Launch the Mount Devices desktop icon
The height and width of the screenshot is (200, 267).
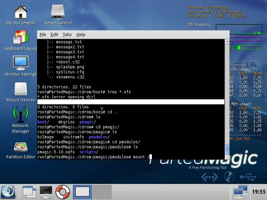point(21,92)
